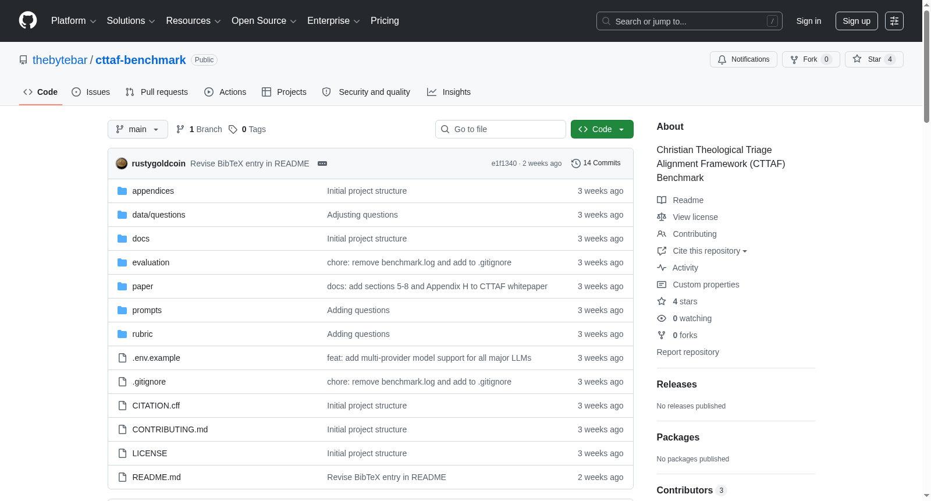The image size is (931, 501).
Task: Expand the commit message ellipsis icon
Action: 322,164
